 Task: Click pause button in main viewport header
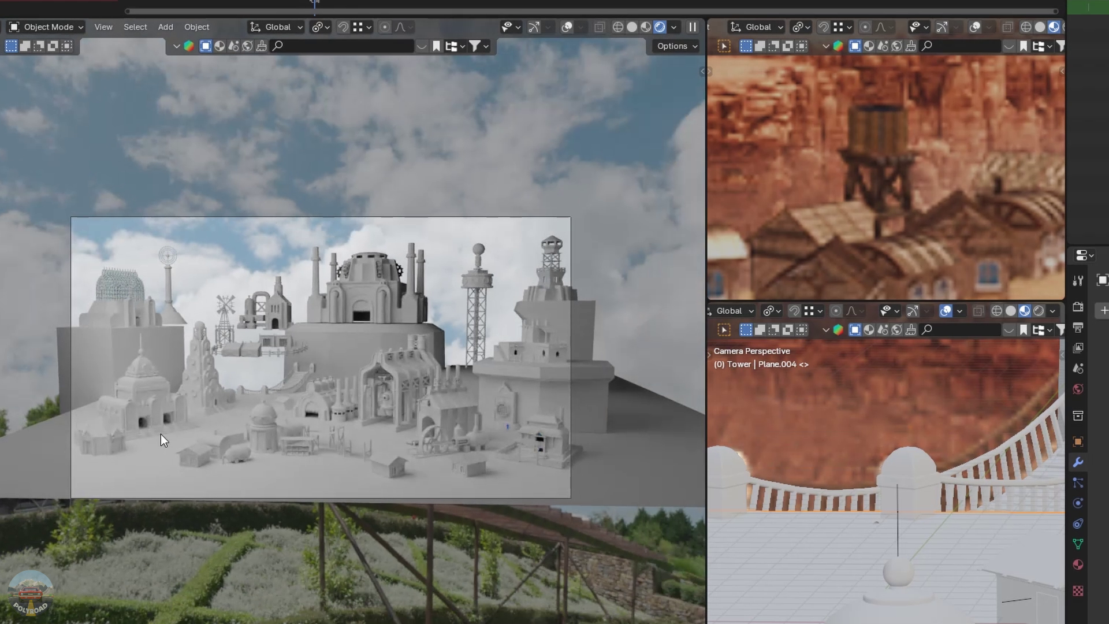(x=692, y=27)
